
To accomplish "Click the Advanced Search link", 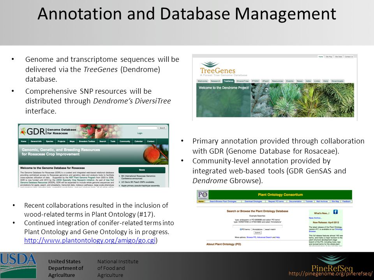I will (265, 237).
